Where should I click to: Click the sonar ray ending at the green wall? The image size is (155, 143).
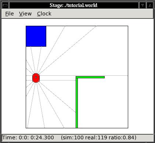coord(58,81)
